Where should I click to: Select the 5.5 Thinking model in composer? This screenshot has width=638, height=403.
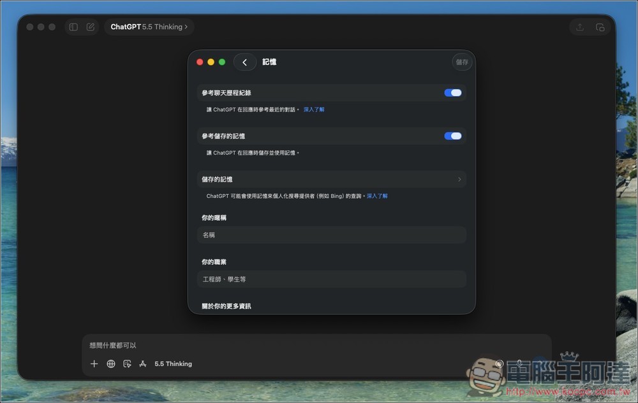(x=173, y=364)
